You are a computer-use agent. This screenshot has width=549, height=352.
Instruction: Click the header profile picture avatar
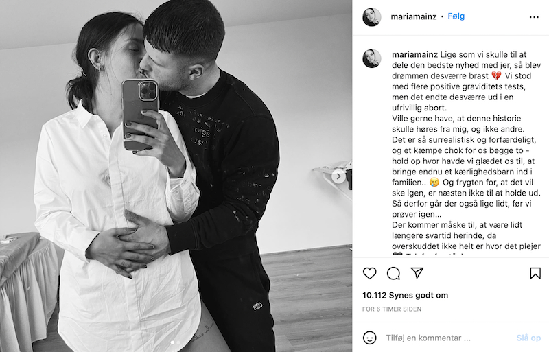tap(371, 17)
